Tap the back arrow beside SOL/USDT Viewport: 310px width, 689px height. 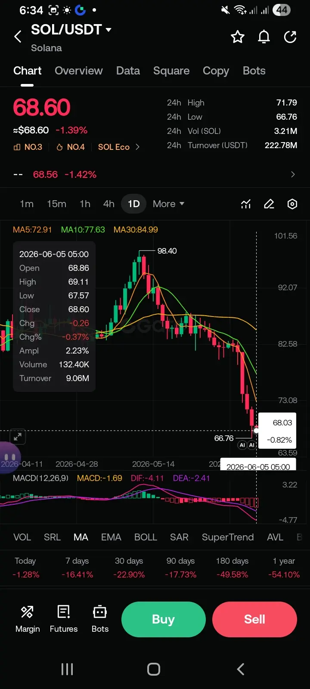click(18, 37)
